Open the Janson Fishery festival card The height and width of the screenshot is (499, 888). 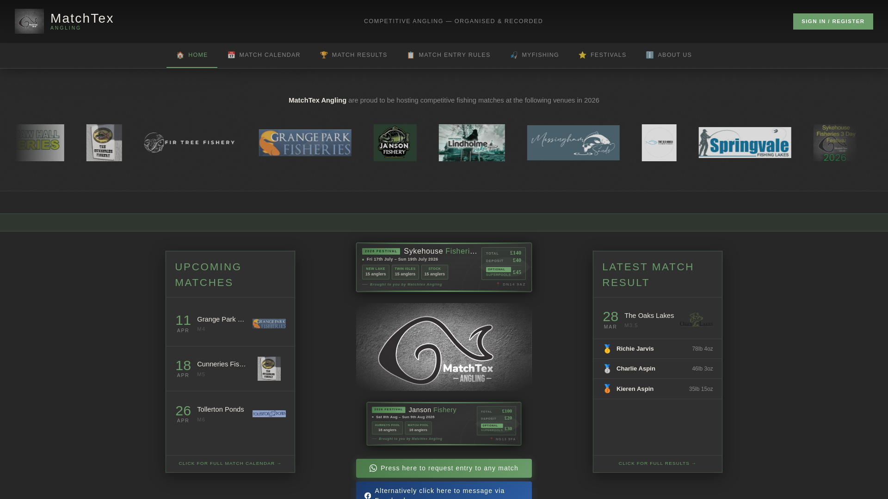point(444,424)
